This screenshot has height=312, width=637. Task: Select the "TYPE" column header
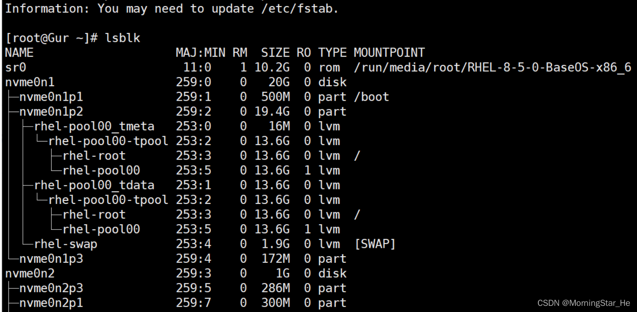pyautogui.click(x=332, y=53)
